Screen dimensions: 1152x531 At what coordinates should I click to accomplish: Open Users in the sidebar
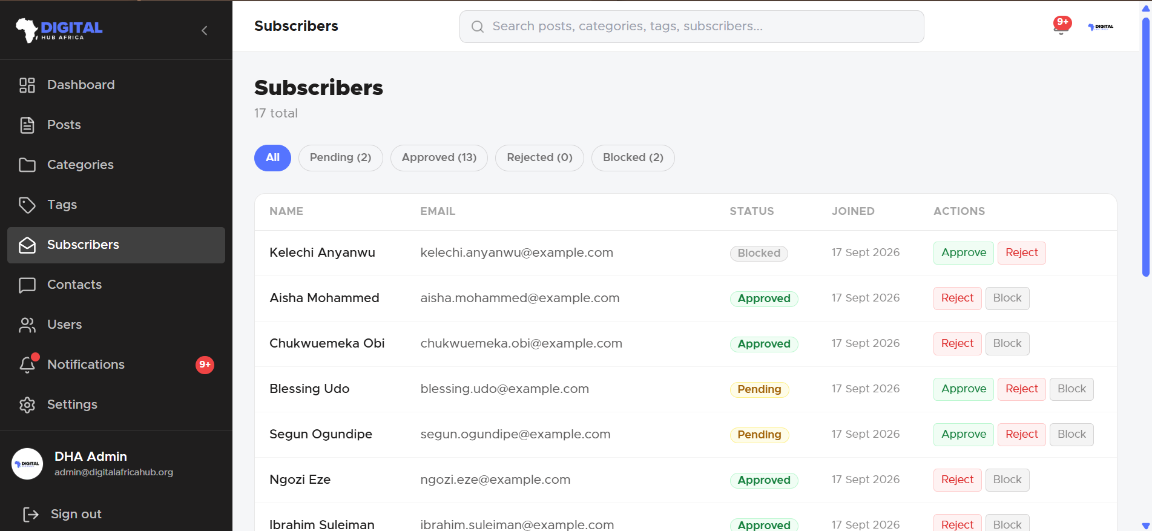pos(116,325)
